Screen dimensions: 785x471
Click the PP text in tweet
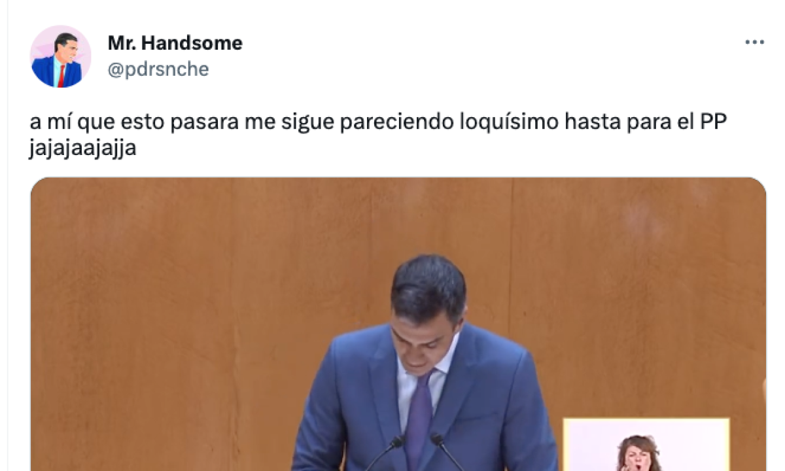(x=714, y=124)
